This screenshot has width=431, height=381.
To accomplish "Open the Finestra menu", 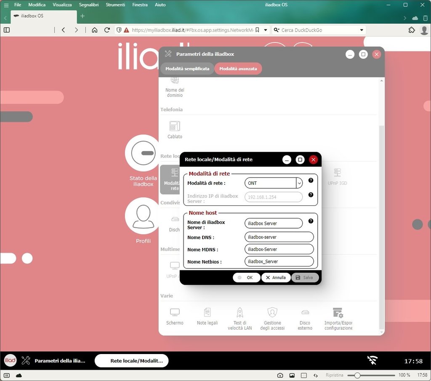I will click(x=140, y=5).
